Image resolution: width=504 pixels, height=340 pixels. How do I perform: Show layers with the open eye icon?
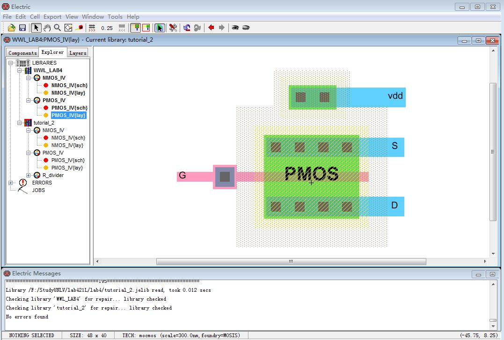(235, 28)
